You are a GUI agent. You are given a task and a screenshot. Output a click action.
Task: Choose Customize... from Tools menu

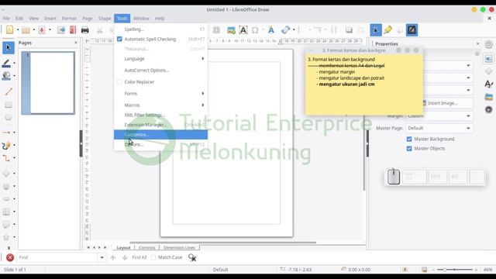pyautogui.click(x=160, y=135)
